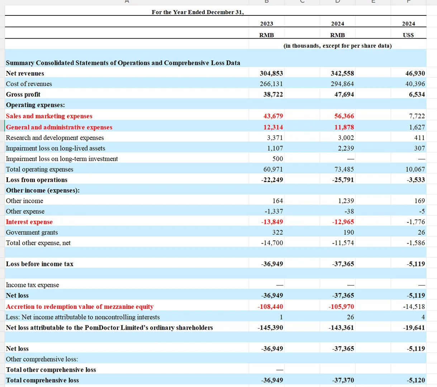Screen dimensions: 437x387
Task: Click the red value 11,878
Action: 344,127
